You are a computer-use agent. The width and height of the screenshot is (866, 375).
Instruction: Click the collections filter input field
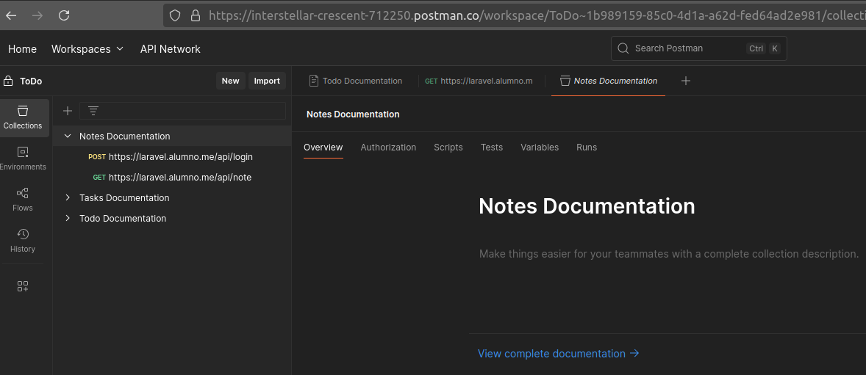tap(182, 111)
